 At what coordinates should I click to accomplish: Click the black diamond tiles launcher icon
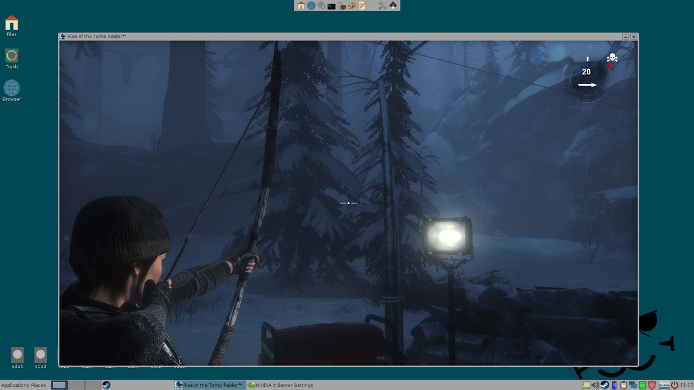coord(393,5)
